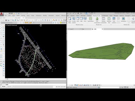The width and height of the screenshot is (135, 101).
Task: Select Place Mass tool
Action: click(70, 20)
